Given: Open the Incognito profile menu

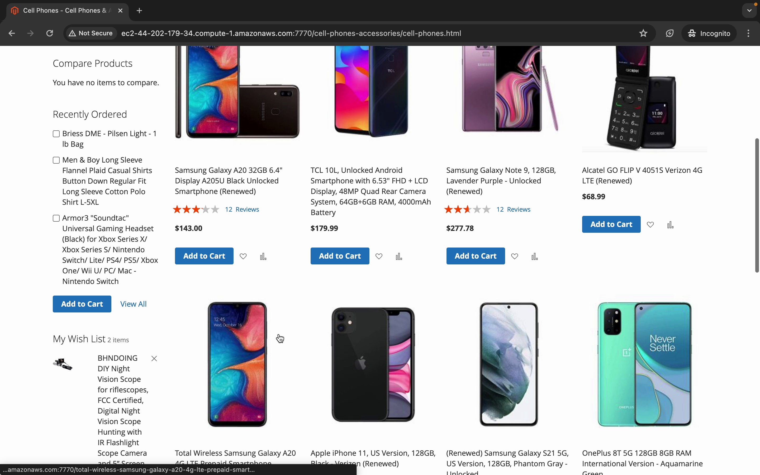Looking at the screenshot, I should click(x=709, y=33).
